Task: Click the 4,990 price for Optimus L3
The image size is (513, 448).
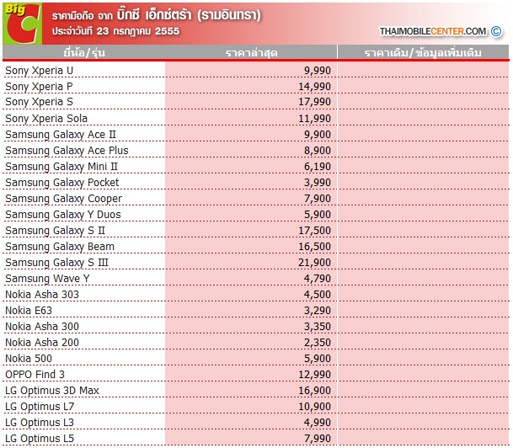Action: pos(318,423)
